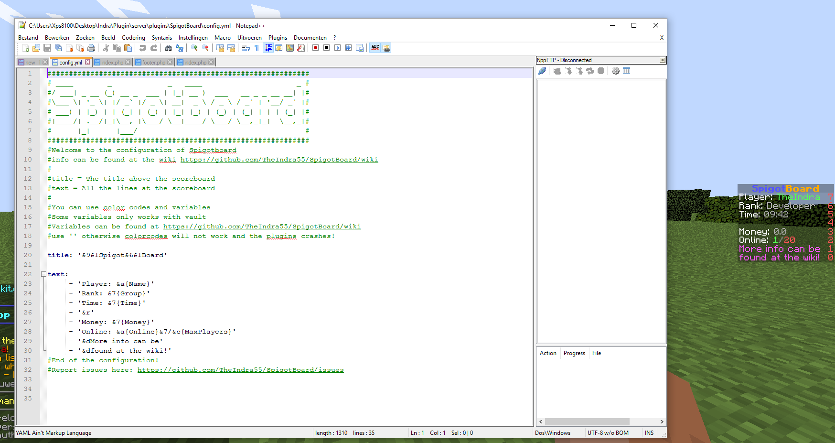Open NppFTP settings gear icon
835x443 pixels.
(x=616, y=71)
